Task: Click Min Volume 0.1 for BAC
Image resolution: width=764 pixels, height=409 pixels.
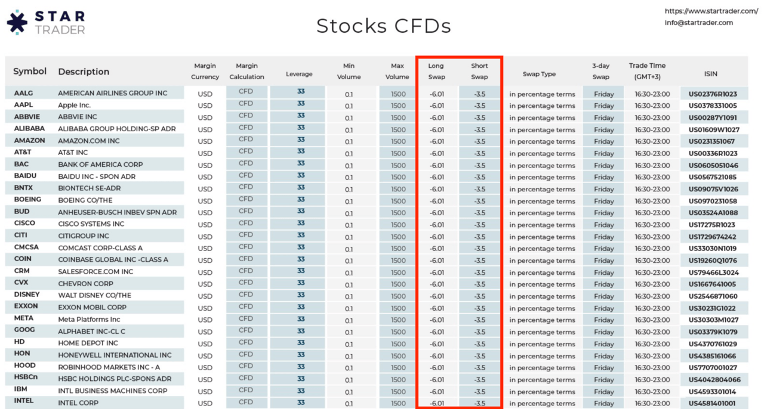Action: (x=349, y=164)
